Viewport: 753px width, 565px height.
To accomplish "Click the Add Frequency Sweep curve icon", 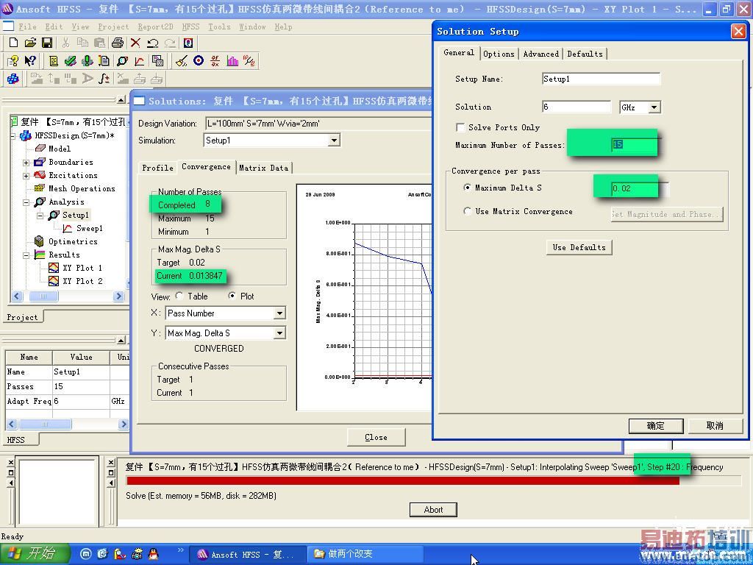I will point(139,61).
